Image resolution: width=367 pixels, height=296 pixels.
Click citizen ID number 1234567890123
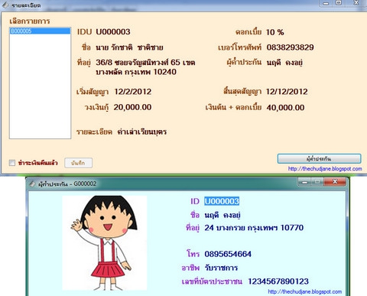278,281
